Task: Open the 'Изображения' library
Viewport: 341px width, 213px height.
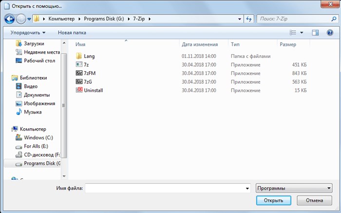Action: click(39, 103)
